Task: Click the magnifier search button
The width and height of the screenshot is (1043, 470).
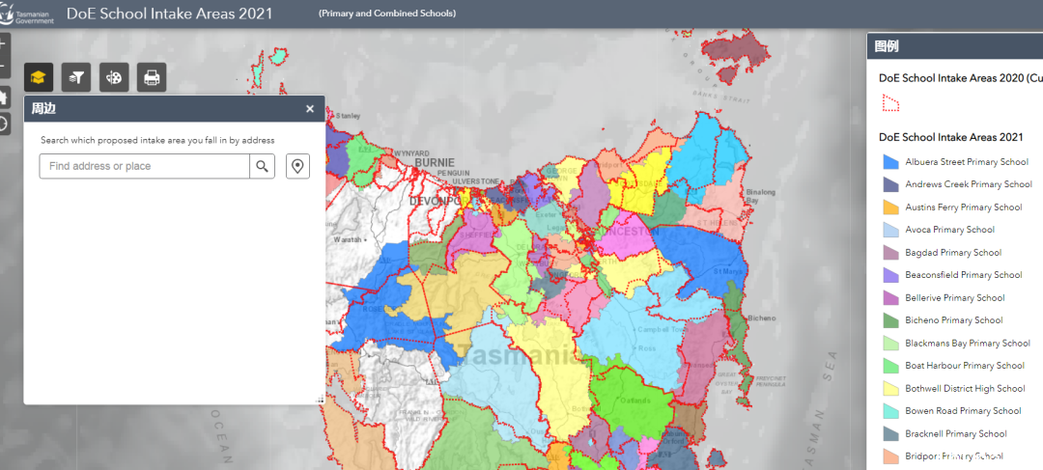Action: [x=262, y=166]
